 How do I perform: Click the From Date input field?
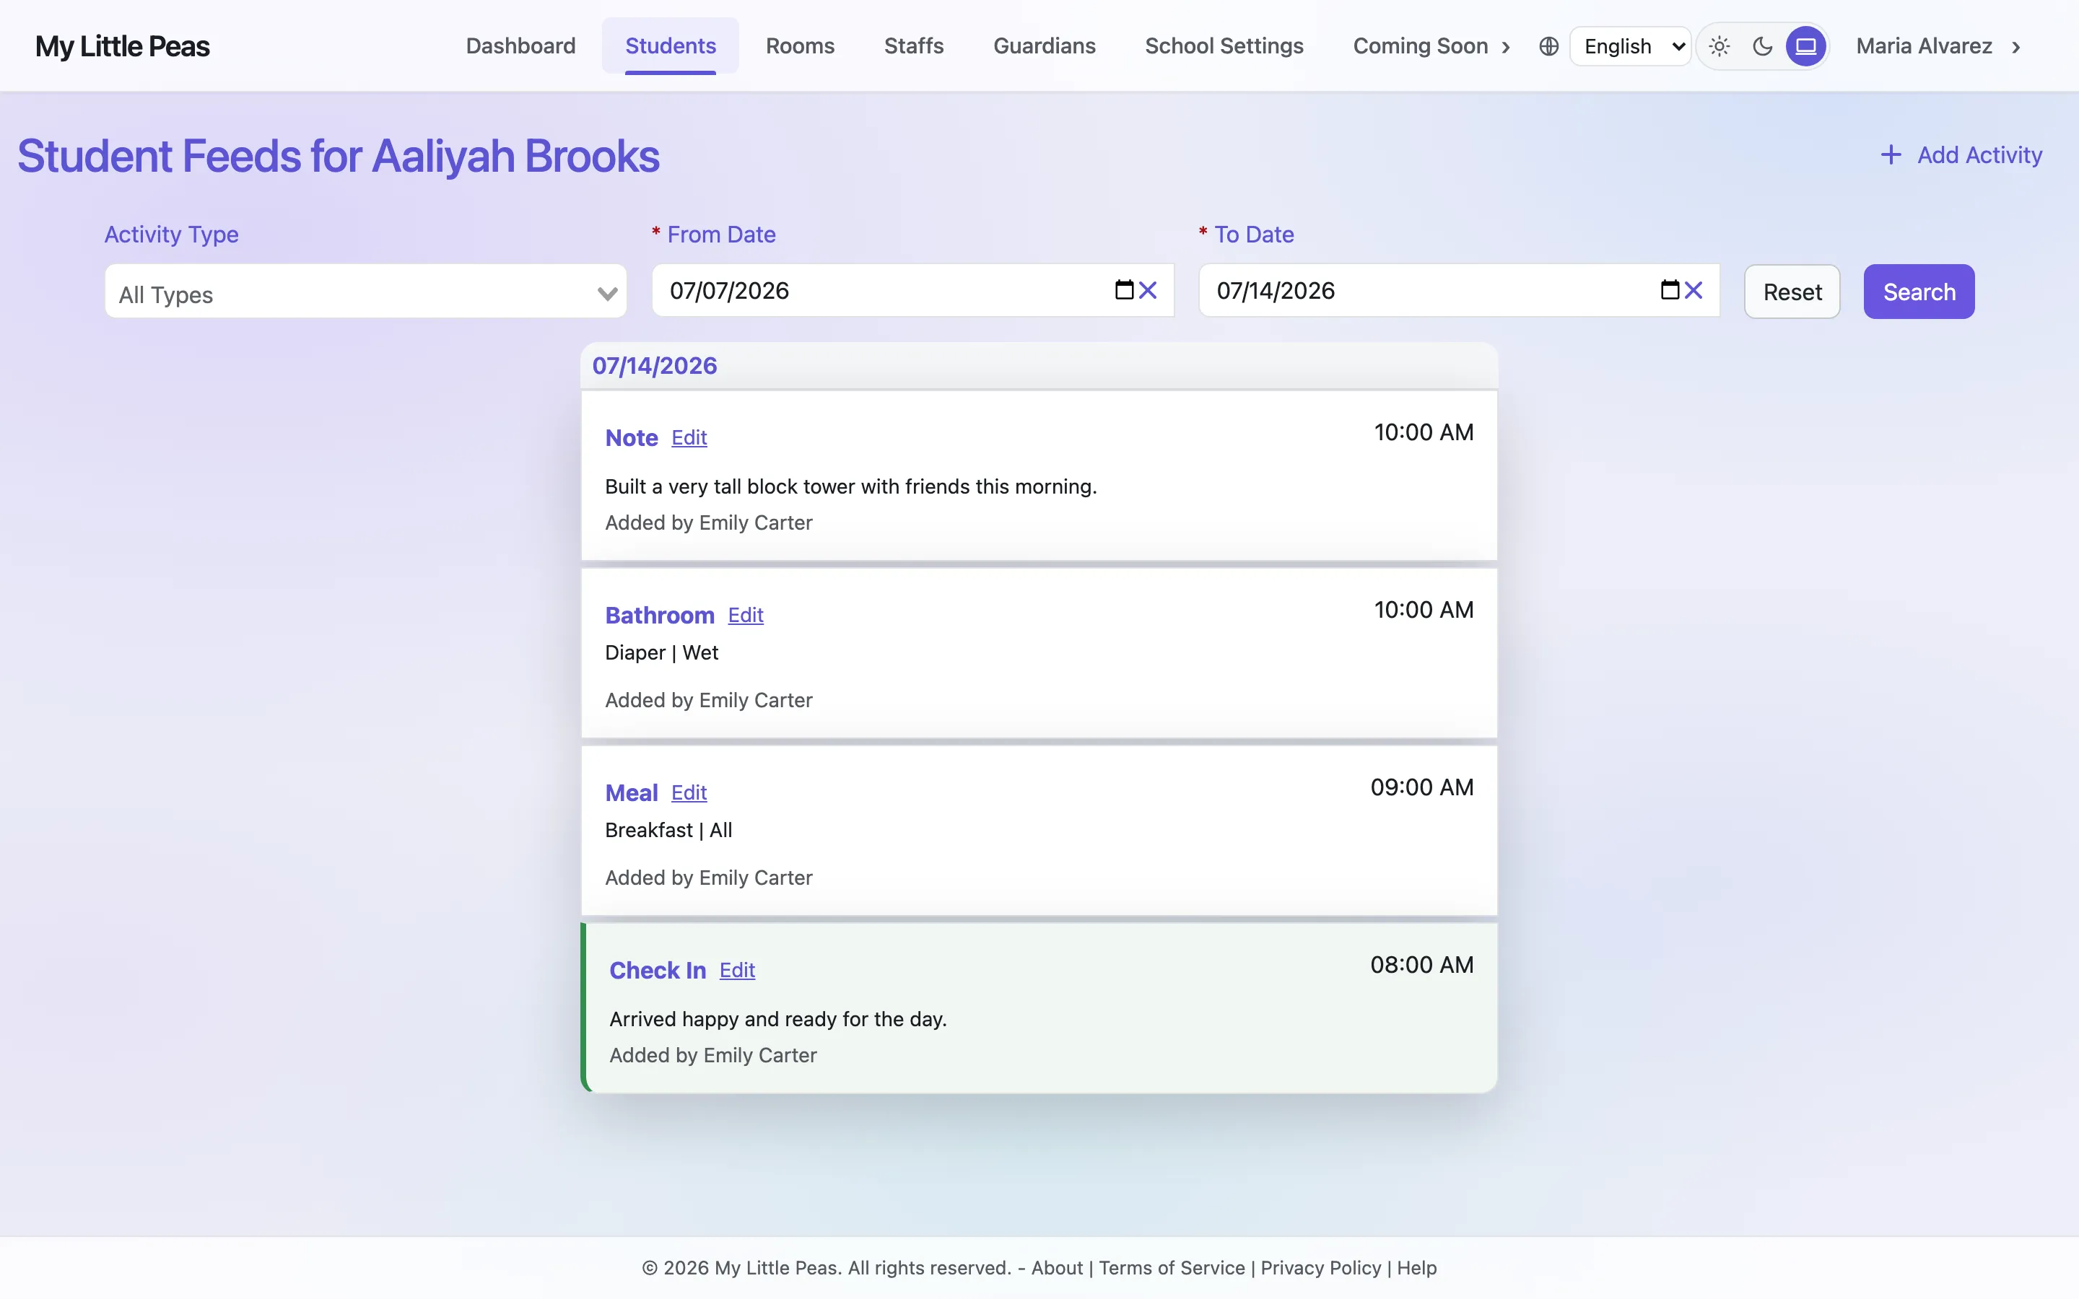pyautogui.click(x=912, y=290)
